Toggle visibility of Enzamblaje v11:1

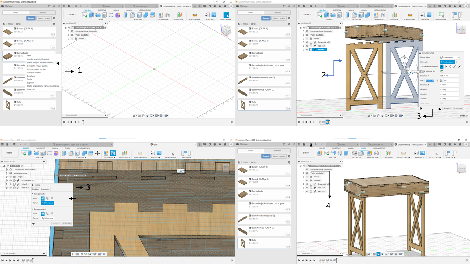point(10,180)
